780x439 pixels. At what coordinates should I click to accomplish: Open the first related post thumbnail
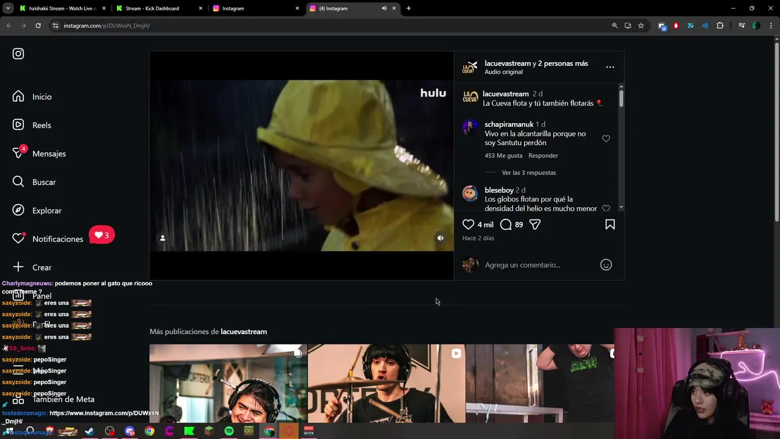[x=228, y=384]
